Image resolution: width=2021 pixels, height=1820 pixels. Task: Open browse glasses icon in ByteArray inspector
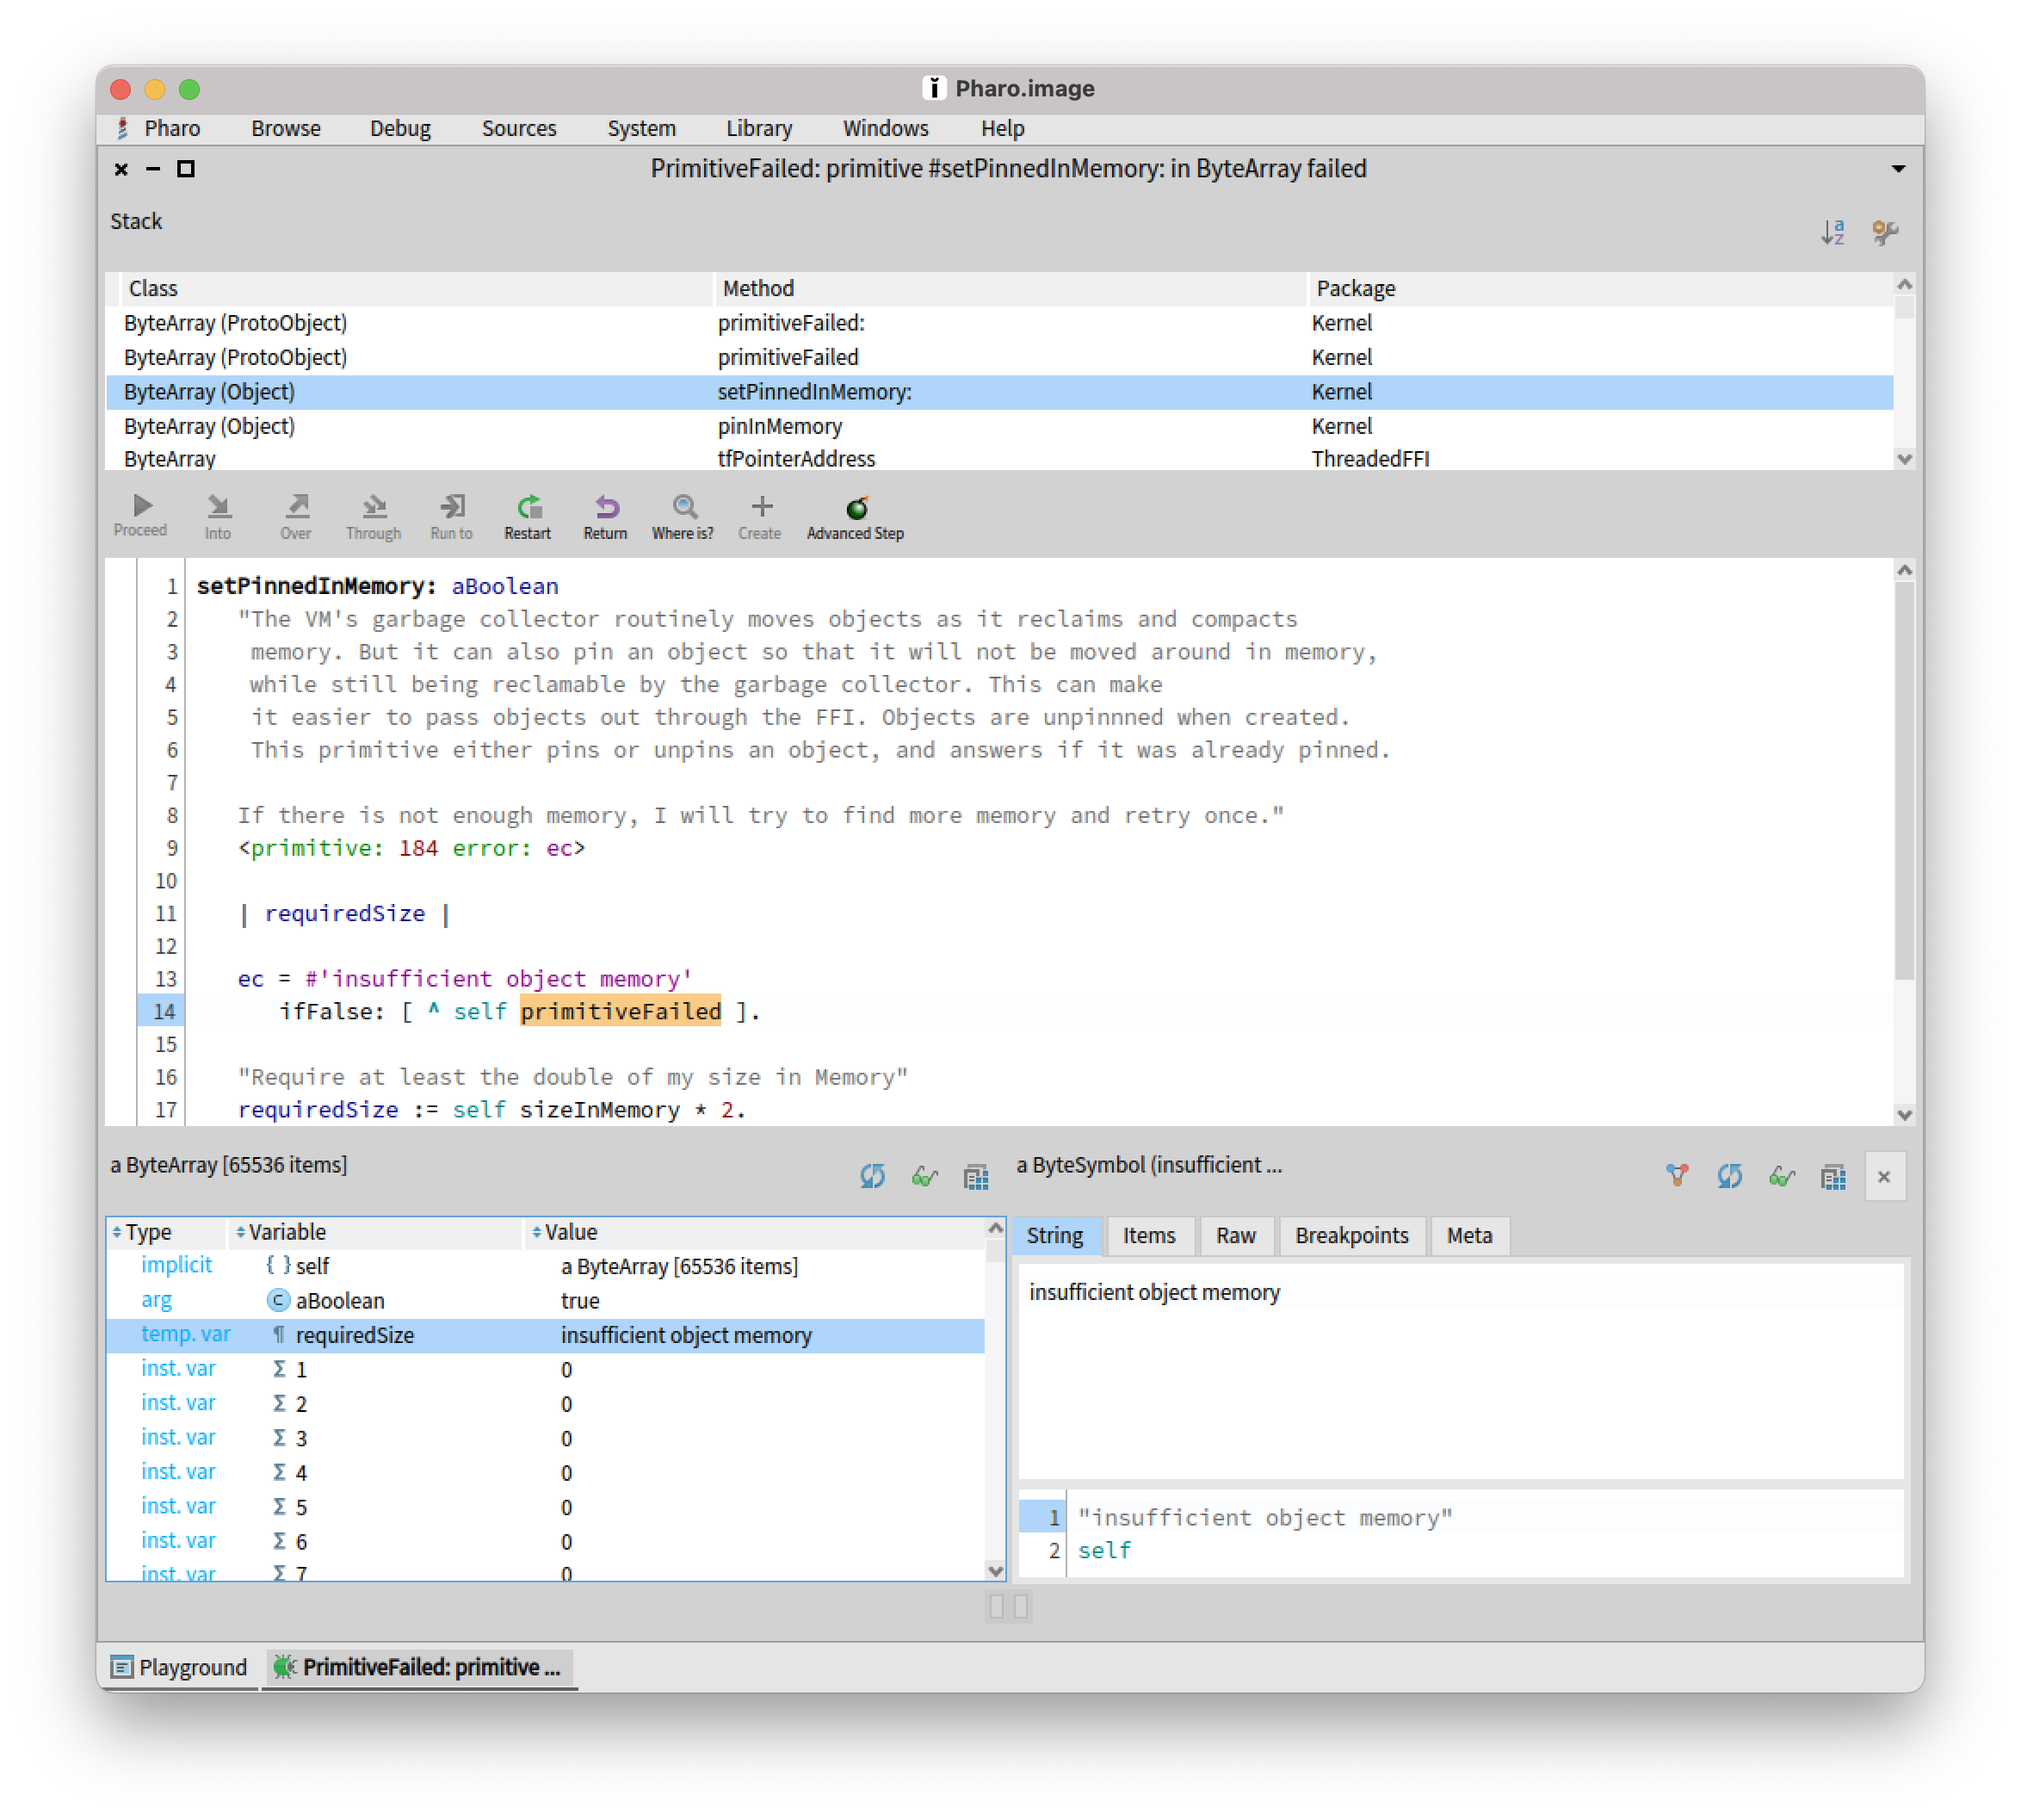[x=924, y=1177]
